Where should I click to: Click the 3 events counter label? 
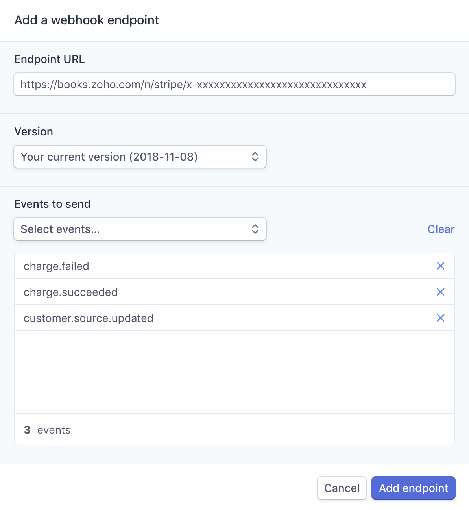pyautogui.click(x=46, y=429)
